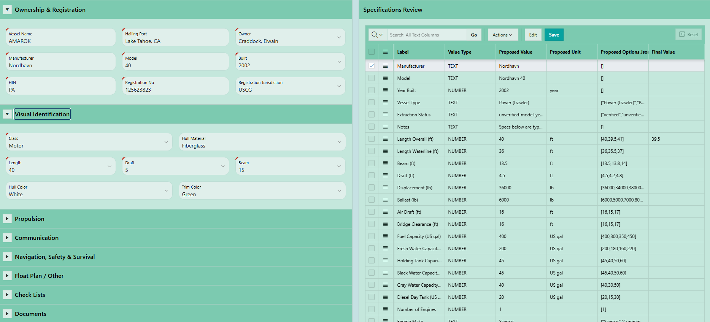Open the header row actions menu icon
The height and width of the screenshot is (322, 710).
point(385,52)
